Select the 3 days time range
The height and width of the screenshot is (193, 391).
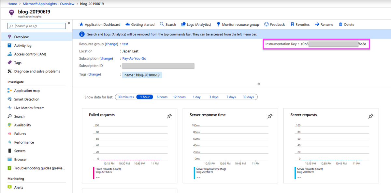[x=214, y=97]
